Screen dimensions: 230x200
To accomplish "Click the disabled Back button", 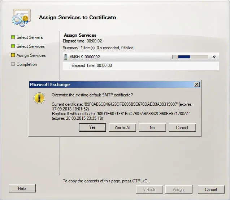I will tap(149, 189).
